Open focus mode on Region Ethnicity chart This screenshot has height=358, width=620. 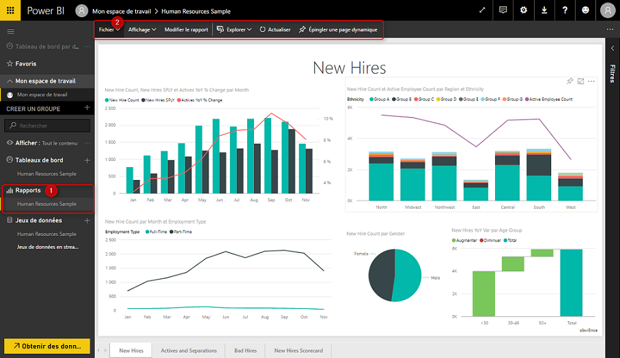[580, 81]
